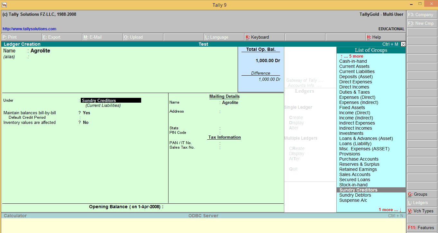Viewport: 438px width, 233px height.
Task: Choose Deposits (Asset) group
Action: pos(356,77)
